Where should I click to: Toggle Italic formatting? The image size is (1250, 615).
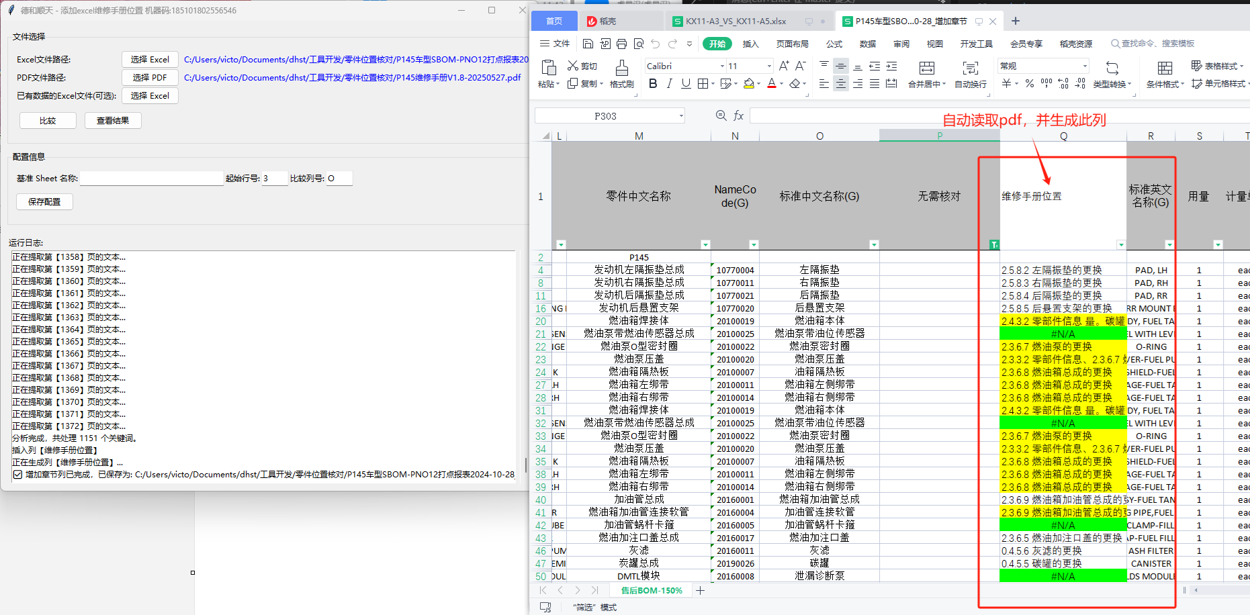(669, 83)
